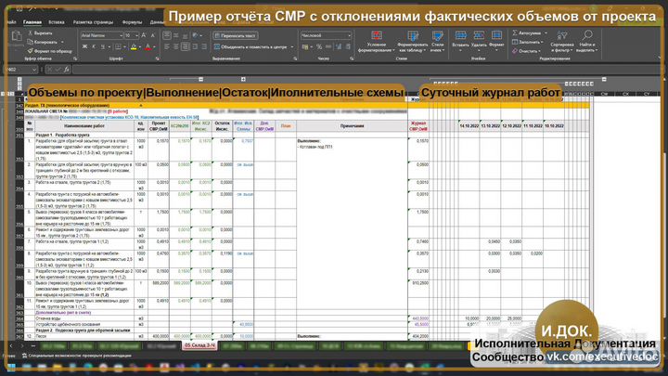Image resolution: width=668 pixels, height=376 pixels.
Task: Decrease the font size
Action: pyautogui.click(x=152, y=36)
